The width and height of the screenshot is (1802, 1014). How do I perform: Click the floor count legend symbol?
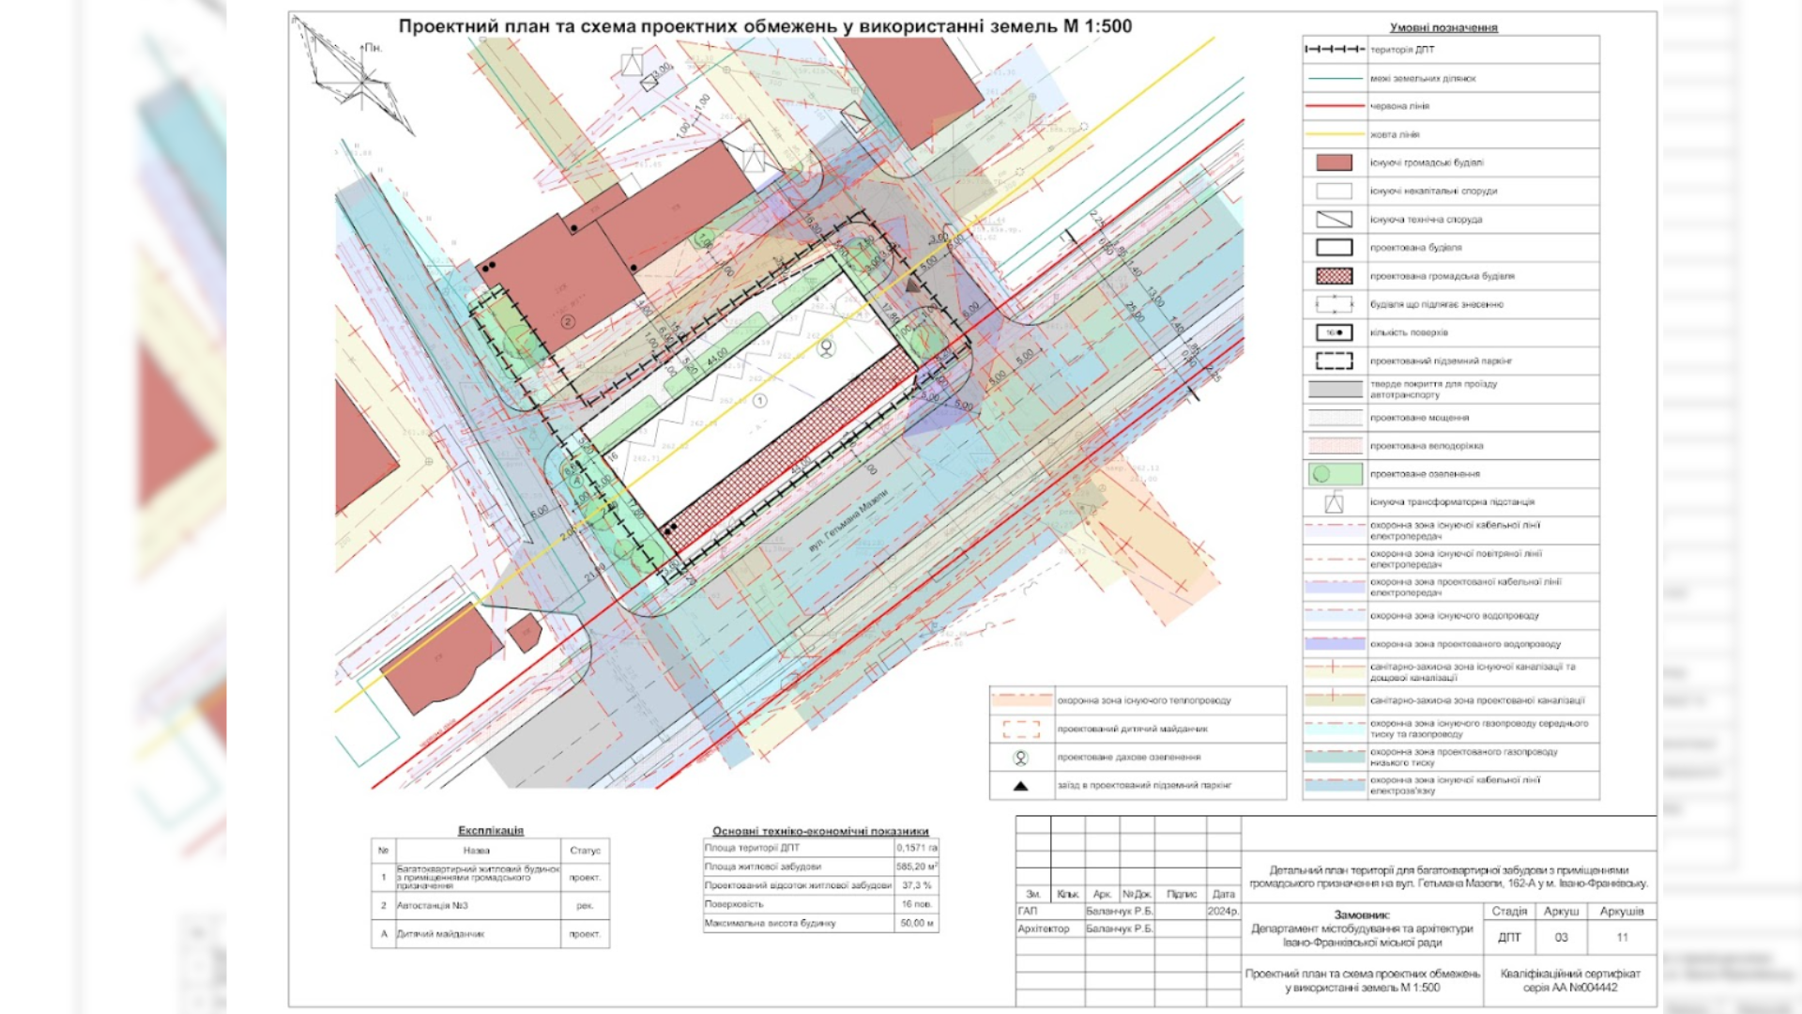(1334, 332)
